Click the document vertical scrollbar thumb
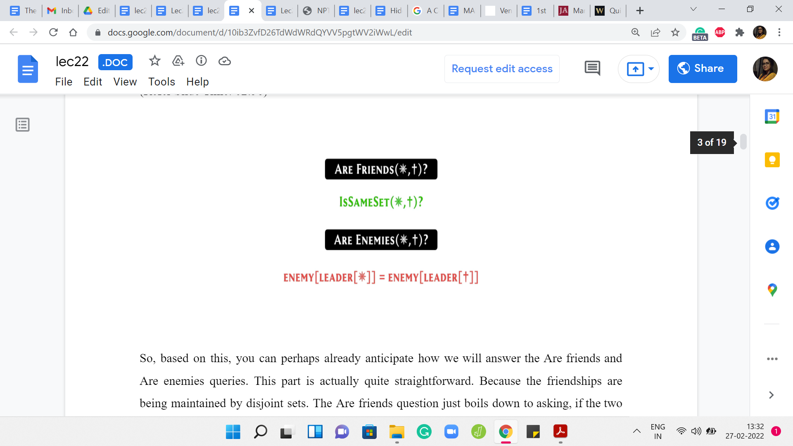Viewport: 793px width, 446px height. pyautogui.click(x=743, y=142)
